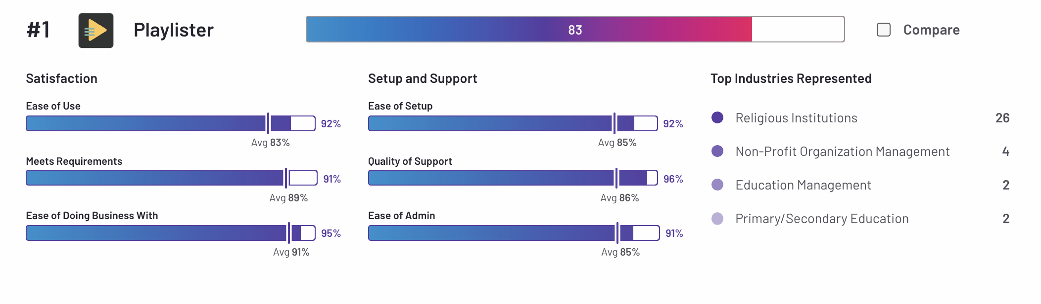Click the Ease of Admin rating bar
Image resolution: width=1041 pixels, height=304 pixels.
[514, 233]
